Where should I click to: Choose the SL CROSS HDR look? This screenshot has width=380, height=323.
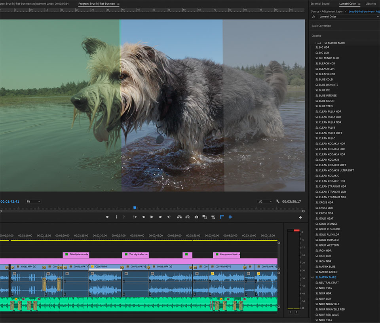[x=324, y=202]
